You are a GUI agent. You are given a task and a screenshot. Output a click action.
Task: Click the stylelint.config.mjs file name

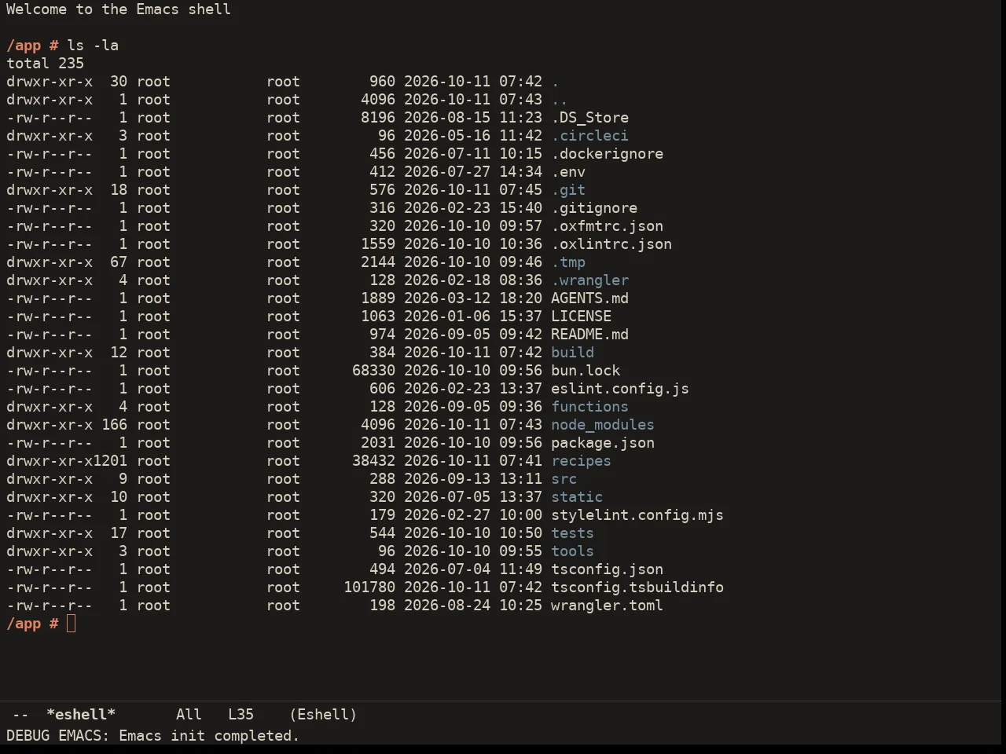(637, 515)
